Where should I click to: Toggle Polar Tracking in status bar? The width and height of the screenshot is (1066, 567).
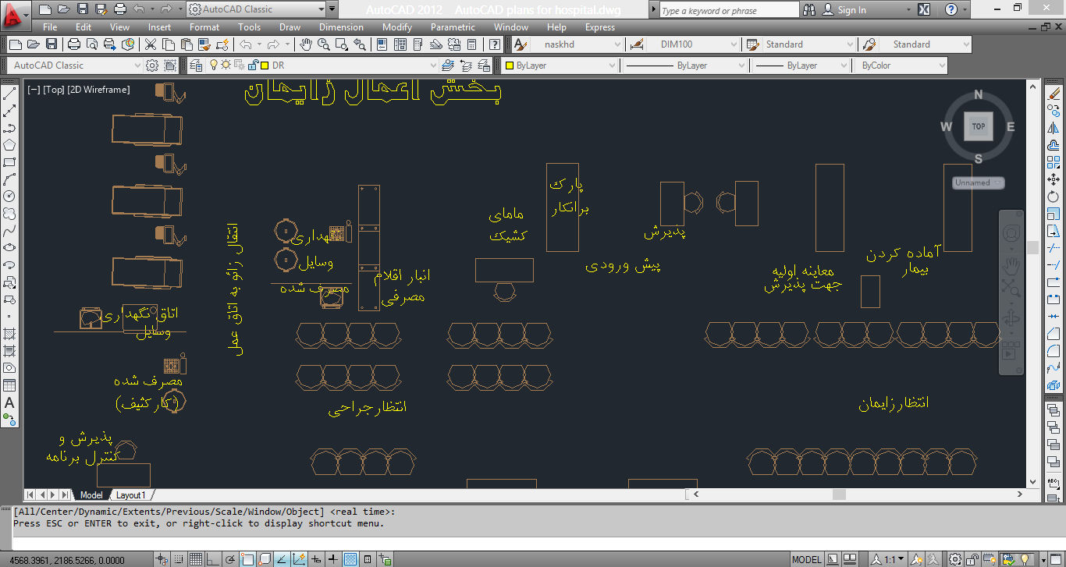[229, 559]
